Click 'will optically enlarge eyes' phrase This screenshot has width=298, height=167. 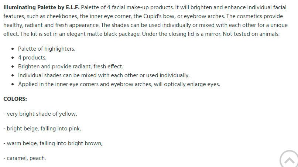click(x=187, y=84)
